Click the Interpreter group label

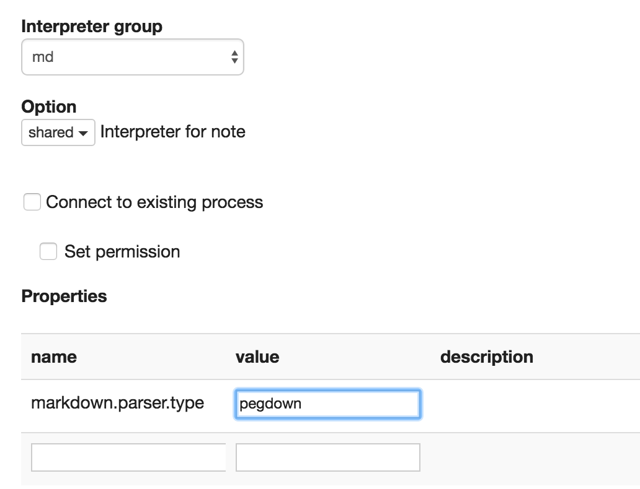[x=92, y=27]
